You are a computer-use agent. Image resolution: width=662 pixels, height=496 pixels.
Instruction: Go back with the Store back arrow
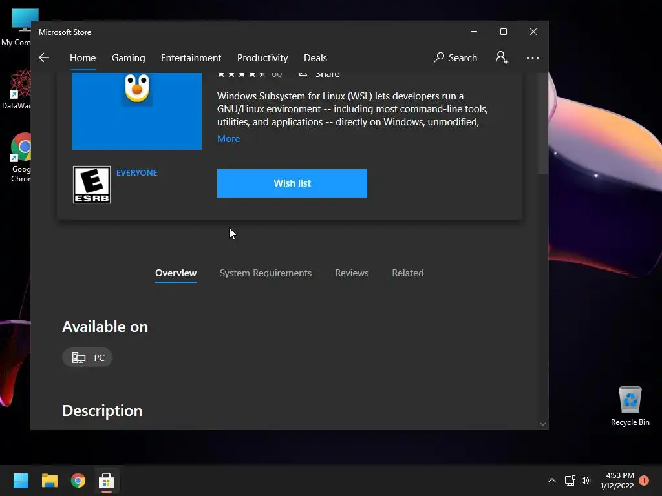[x=44, y=57]
